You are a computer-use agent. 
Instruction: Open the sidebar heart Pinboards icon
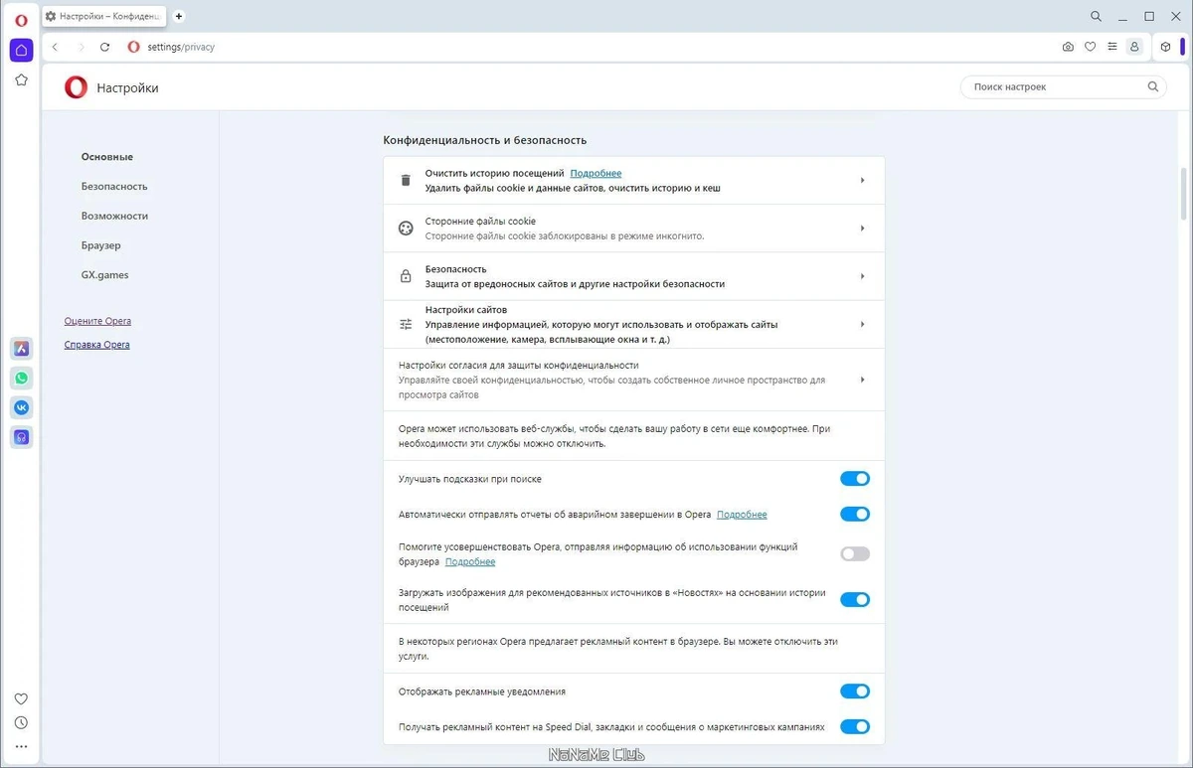(x=21, y=698)
